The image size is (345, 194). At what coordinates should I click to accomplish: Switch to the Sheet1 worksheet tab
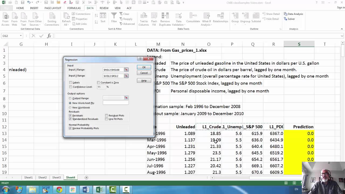pyautogui.click(x=28, y=178)
